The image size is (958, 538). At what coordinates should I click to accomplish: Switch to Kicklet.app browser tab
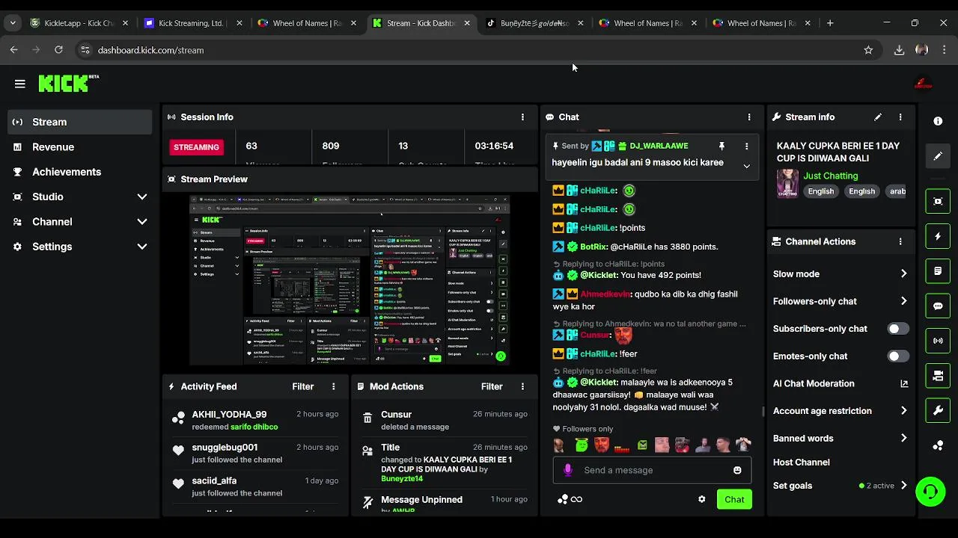(x=78, y=23)
